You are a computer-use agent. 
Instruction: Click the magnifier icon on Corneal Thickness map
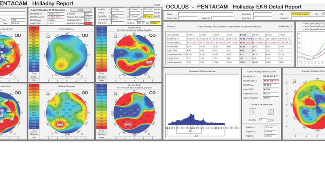(x=48, y=35)
